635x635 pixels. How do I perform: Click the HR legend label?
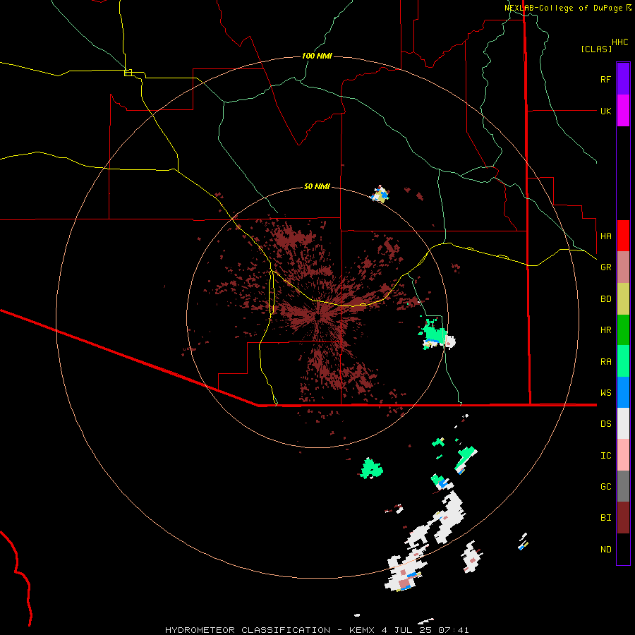point(605,330)
